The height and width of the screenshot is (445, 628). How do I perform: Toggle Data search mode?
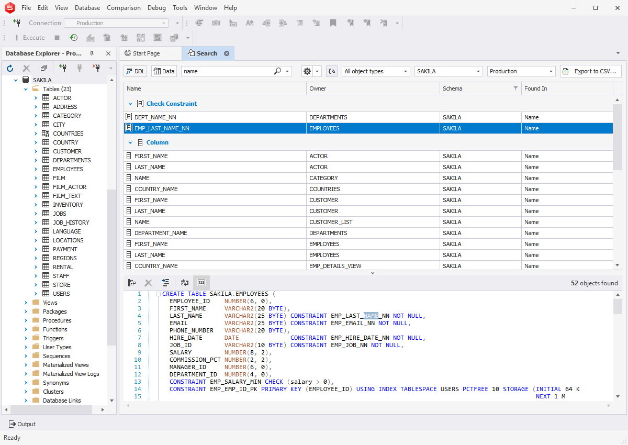[164, 71]
